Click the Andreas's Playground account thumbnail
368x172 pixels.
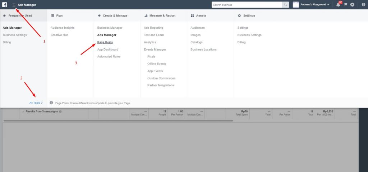[296, 5]
